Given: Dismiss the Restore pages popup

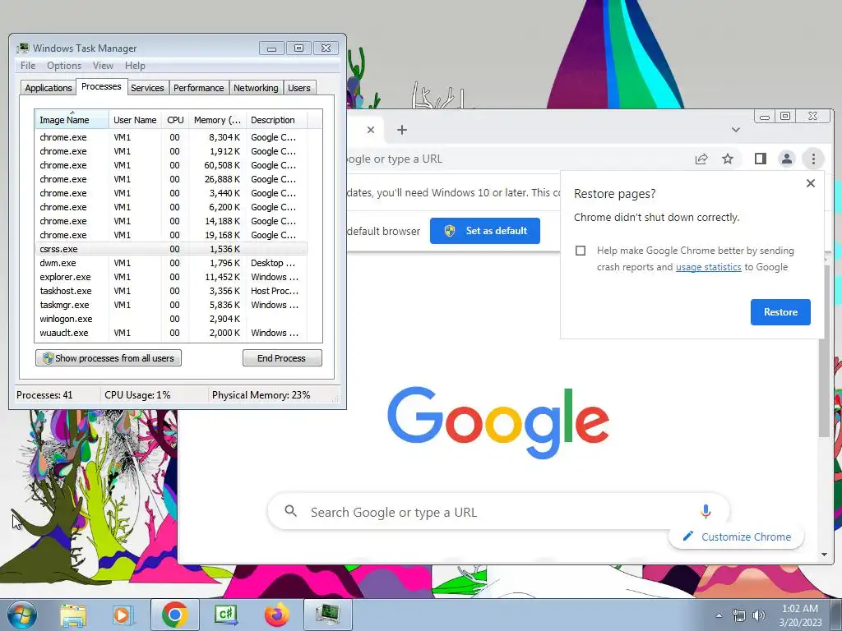Looking at the screenshot, I should (811, 183).
